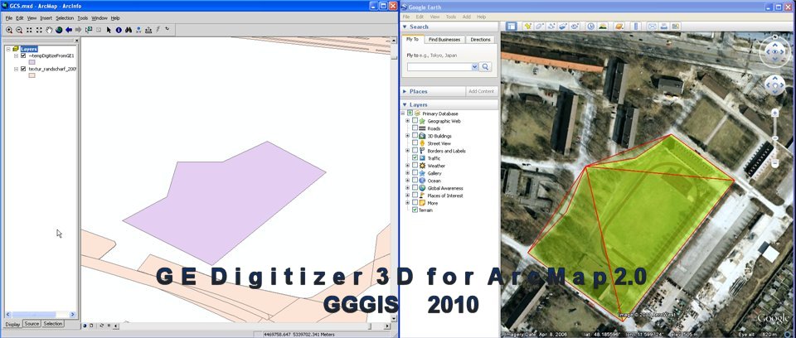Click the Add Image Overlay icon
Viewport: 796px width, 338px height.
(x=563, y=26)
